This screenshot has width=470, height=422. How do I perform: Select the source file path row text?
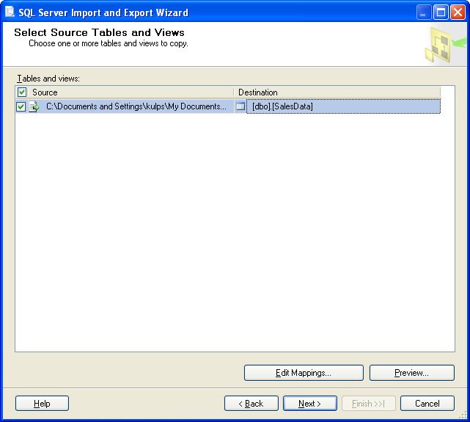pyautogui.click(x=136, y=106)
